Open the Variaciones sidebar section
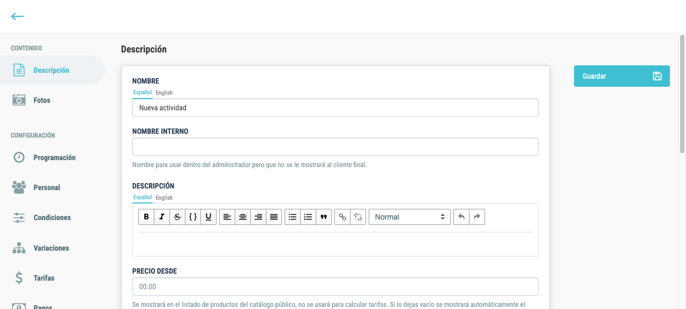The width and height of the screenshot is (686, 309). [x=52, y=248]
